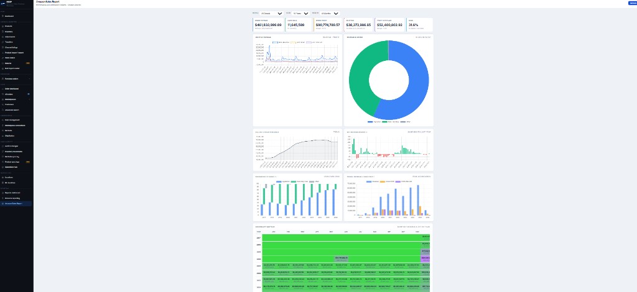Click the Products icon in the sidebar
The width and height of the screenshot is (637, 292).
tap(2, 26)
